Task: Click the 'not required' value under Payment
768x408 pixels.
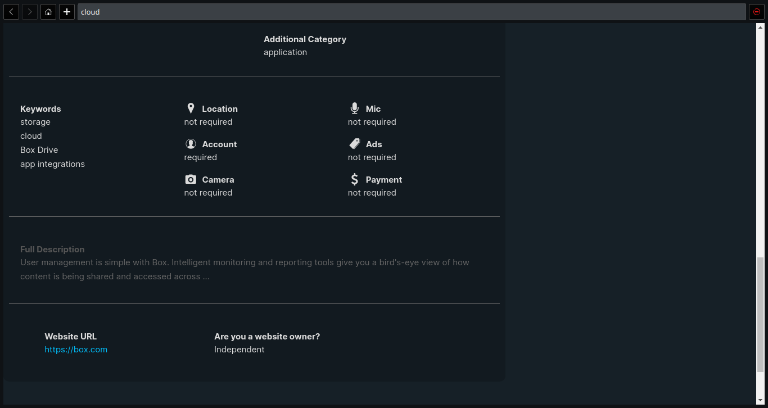Action: (x=372, y=193)
